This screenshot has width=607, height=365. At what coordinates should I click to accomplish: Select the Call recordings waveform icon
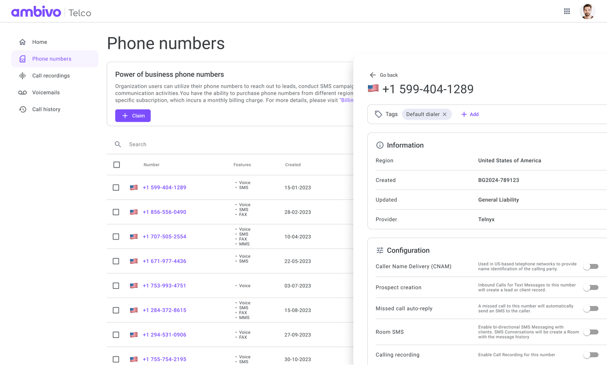click(x=22, y=75)
